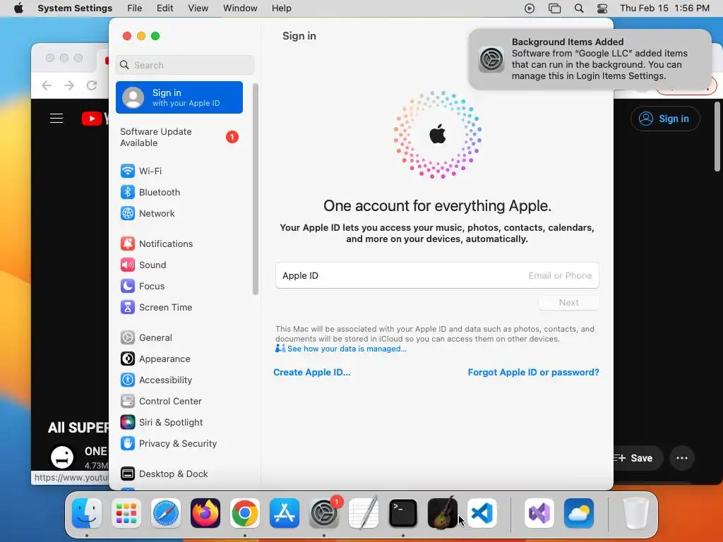Click the screen mirroring menu bar icon
723x542 pixels.
point(554,8)
